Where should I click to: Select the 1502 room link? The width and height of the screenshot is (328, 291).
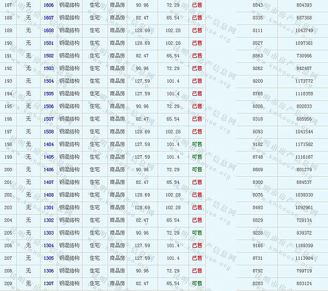pyautogui.click(x=49, y=55)
